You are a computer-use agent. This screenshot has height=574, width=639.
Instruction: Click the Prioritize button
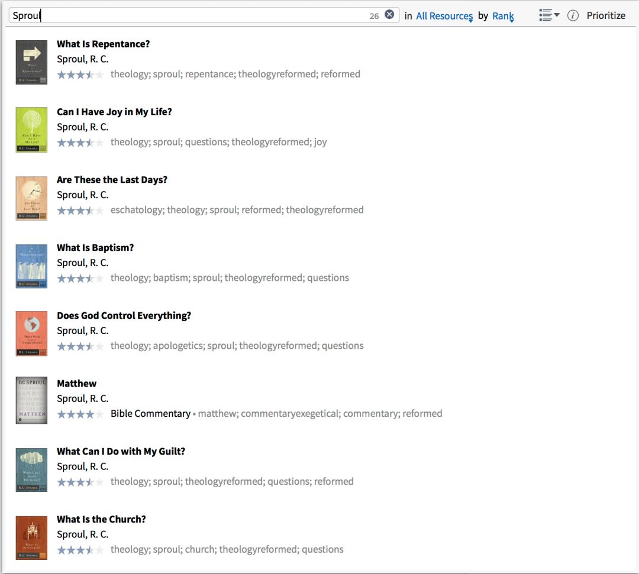coord(606,15)
